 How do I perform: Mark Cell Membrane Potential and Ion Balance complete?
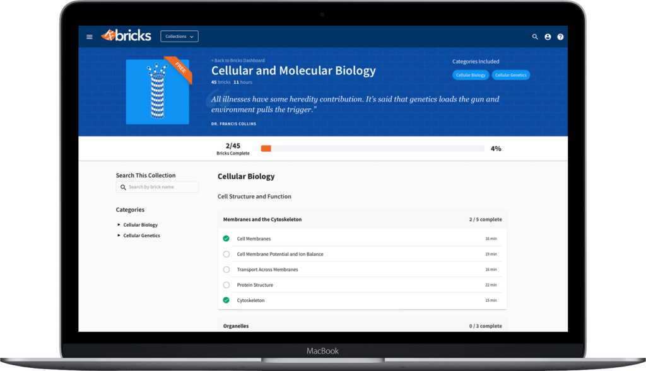(x=226, y=254)
